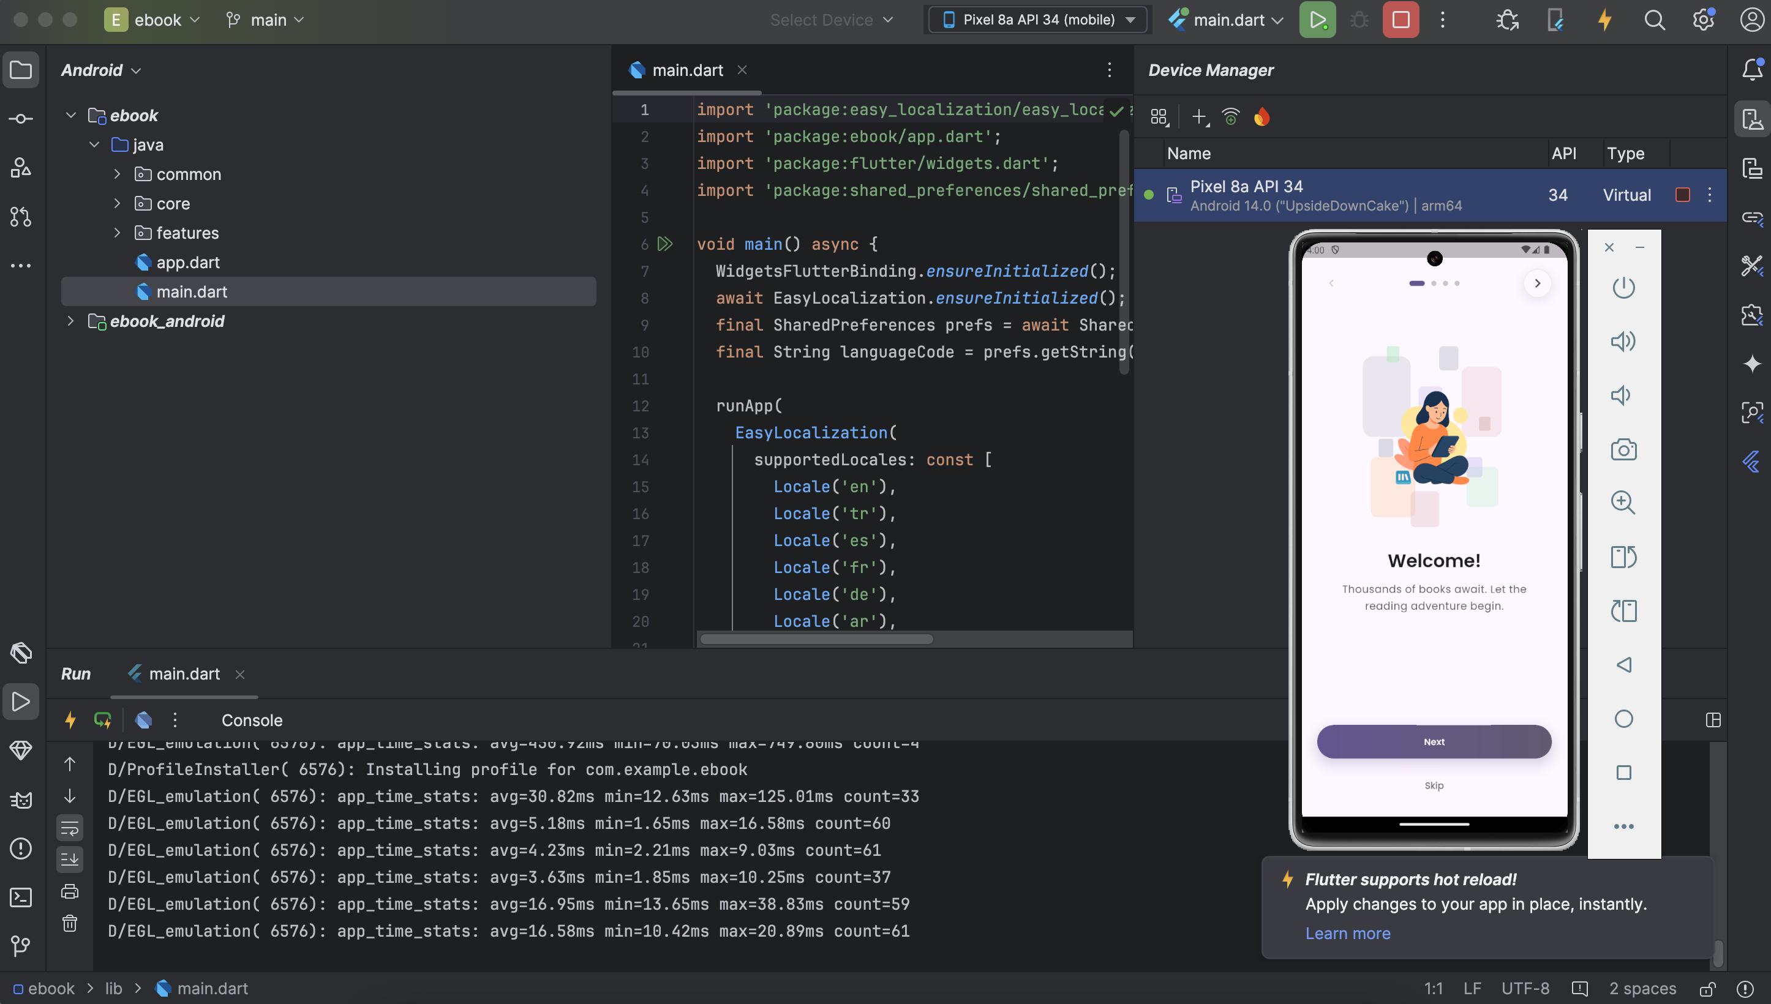Select the Console tab in the Run panel
The image size is (1771, 1004).
click(x=252, y=720)
